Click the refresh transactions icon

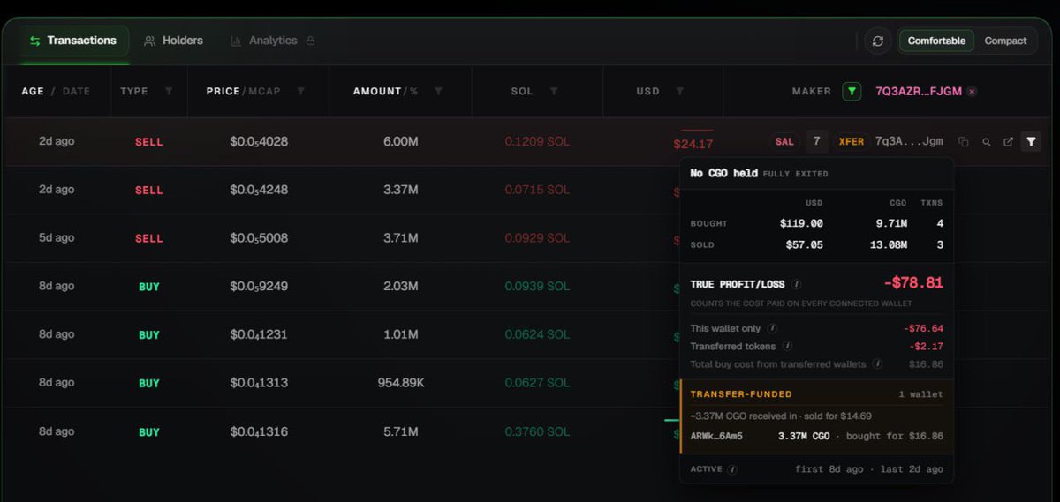877,41
